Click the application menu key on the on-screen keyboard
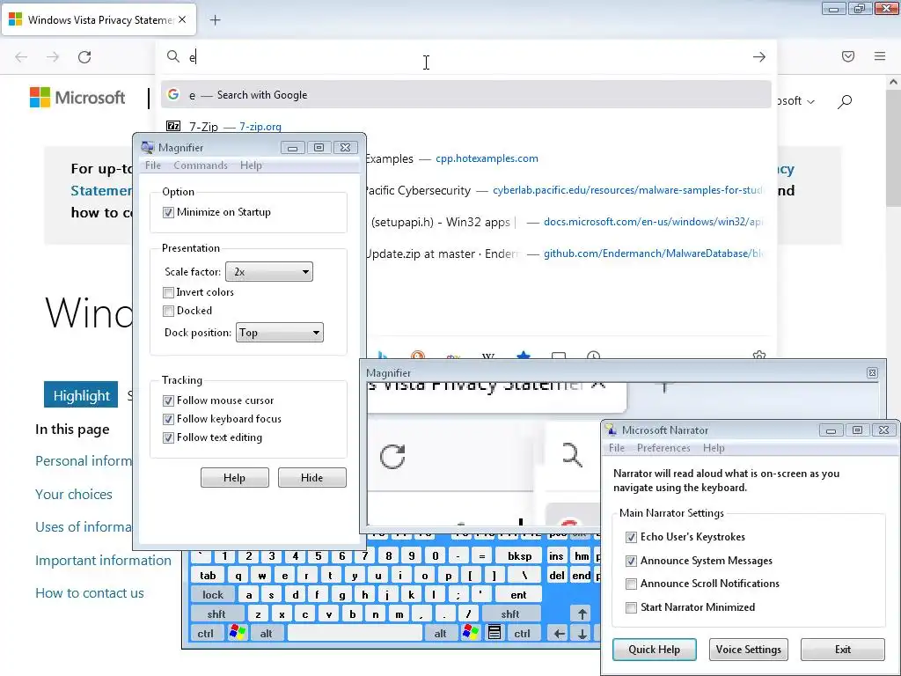 pos(494,633)
